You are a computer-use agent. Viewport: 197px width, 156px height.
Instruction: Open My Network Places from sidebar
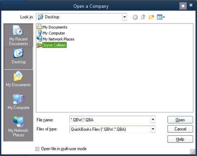pyautogui.click(x=19, y=126)
